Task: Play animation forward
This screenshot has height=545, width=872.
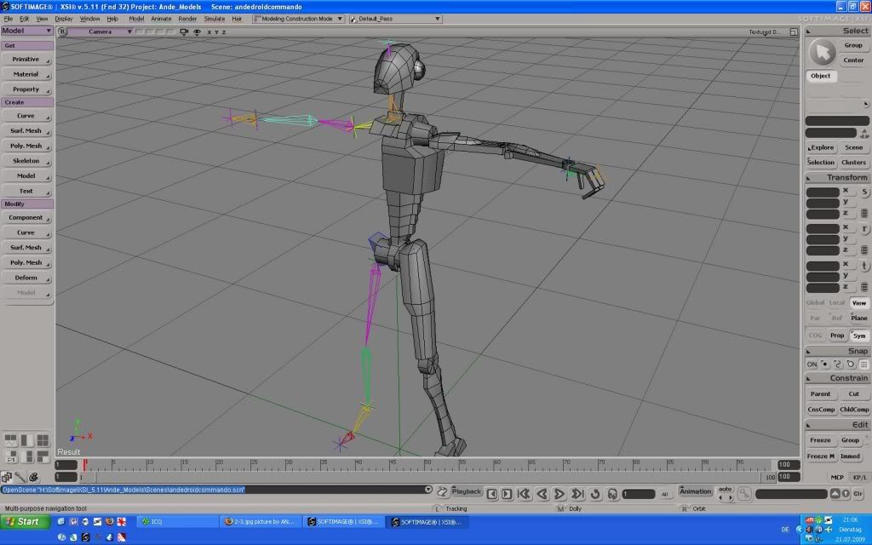Action: click(559, 494)
